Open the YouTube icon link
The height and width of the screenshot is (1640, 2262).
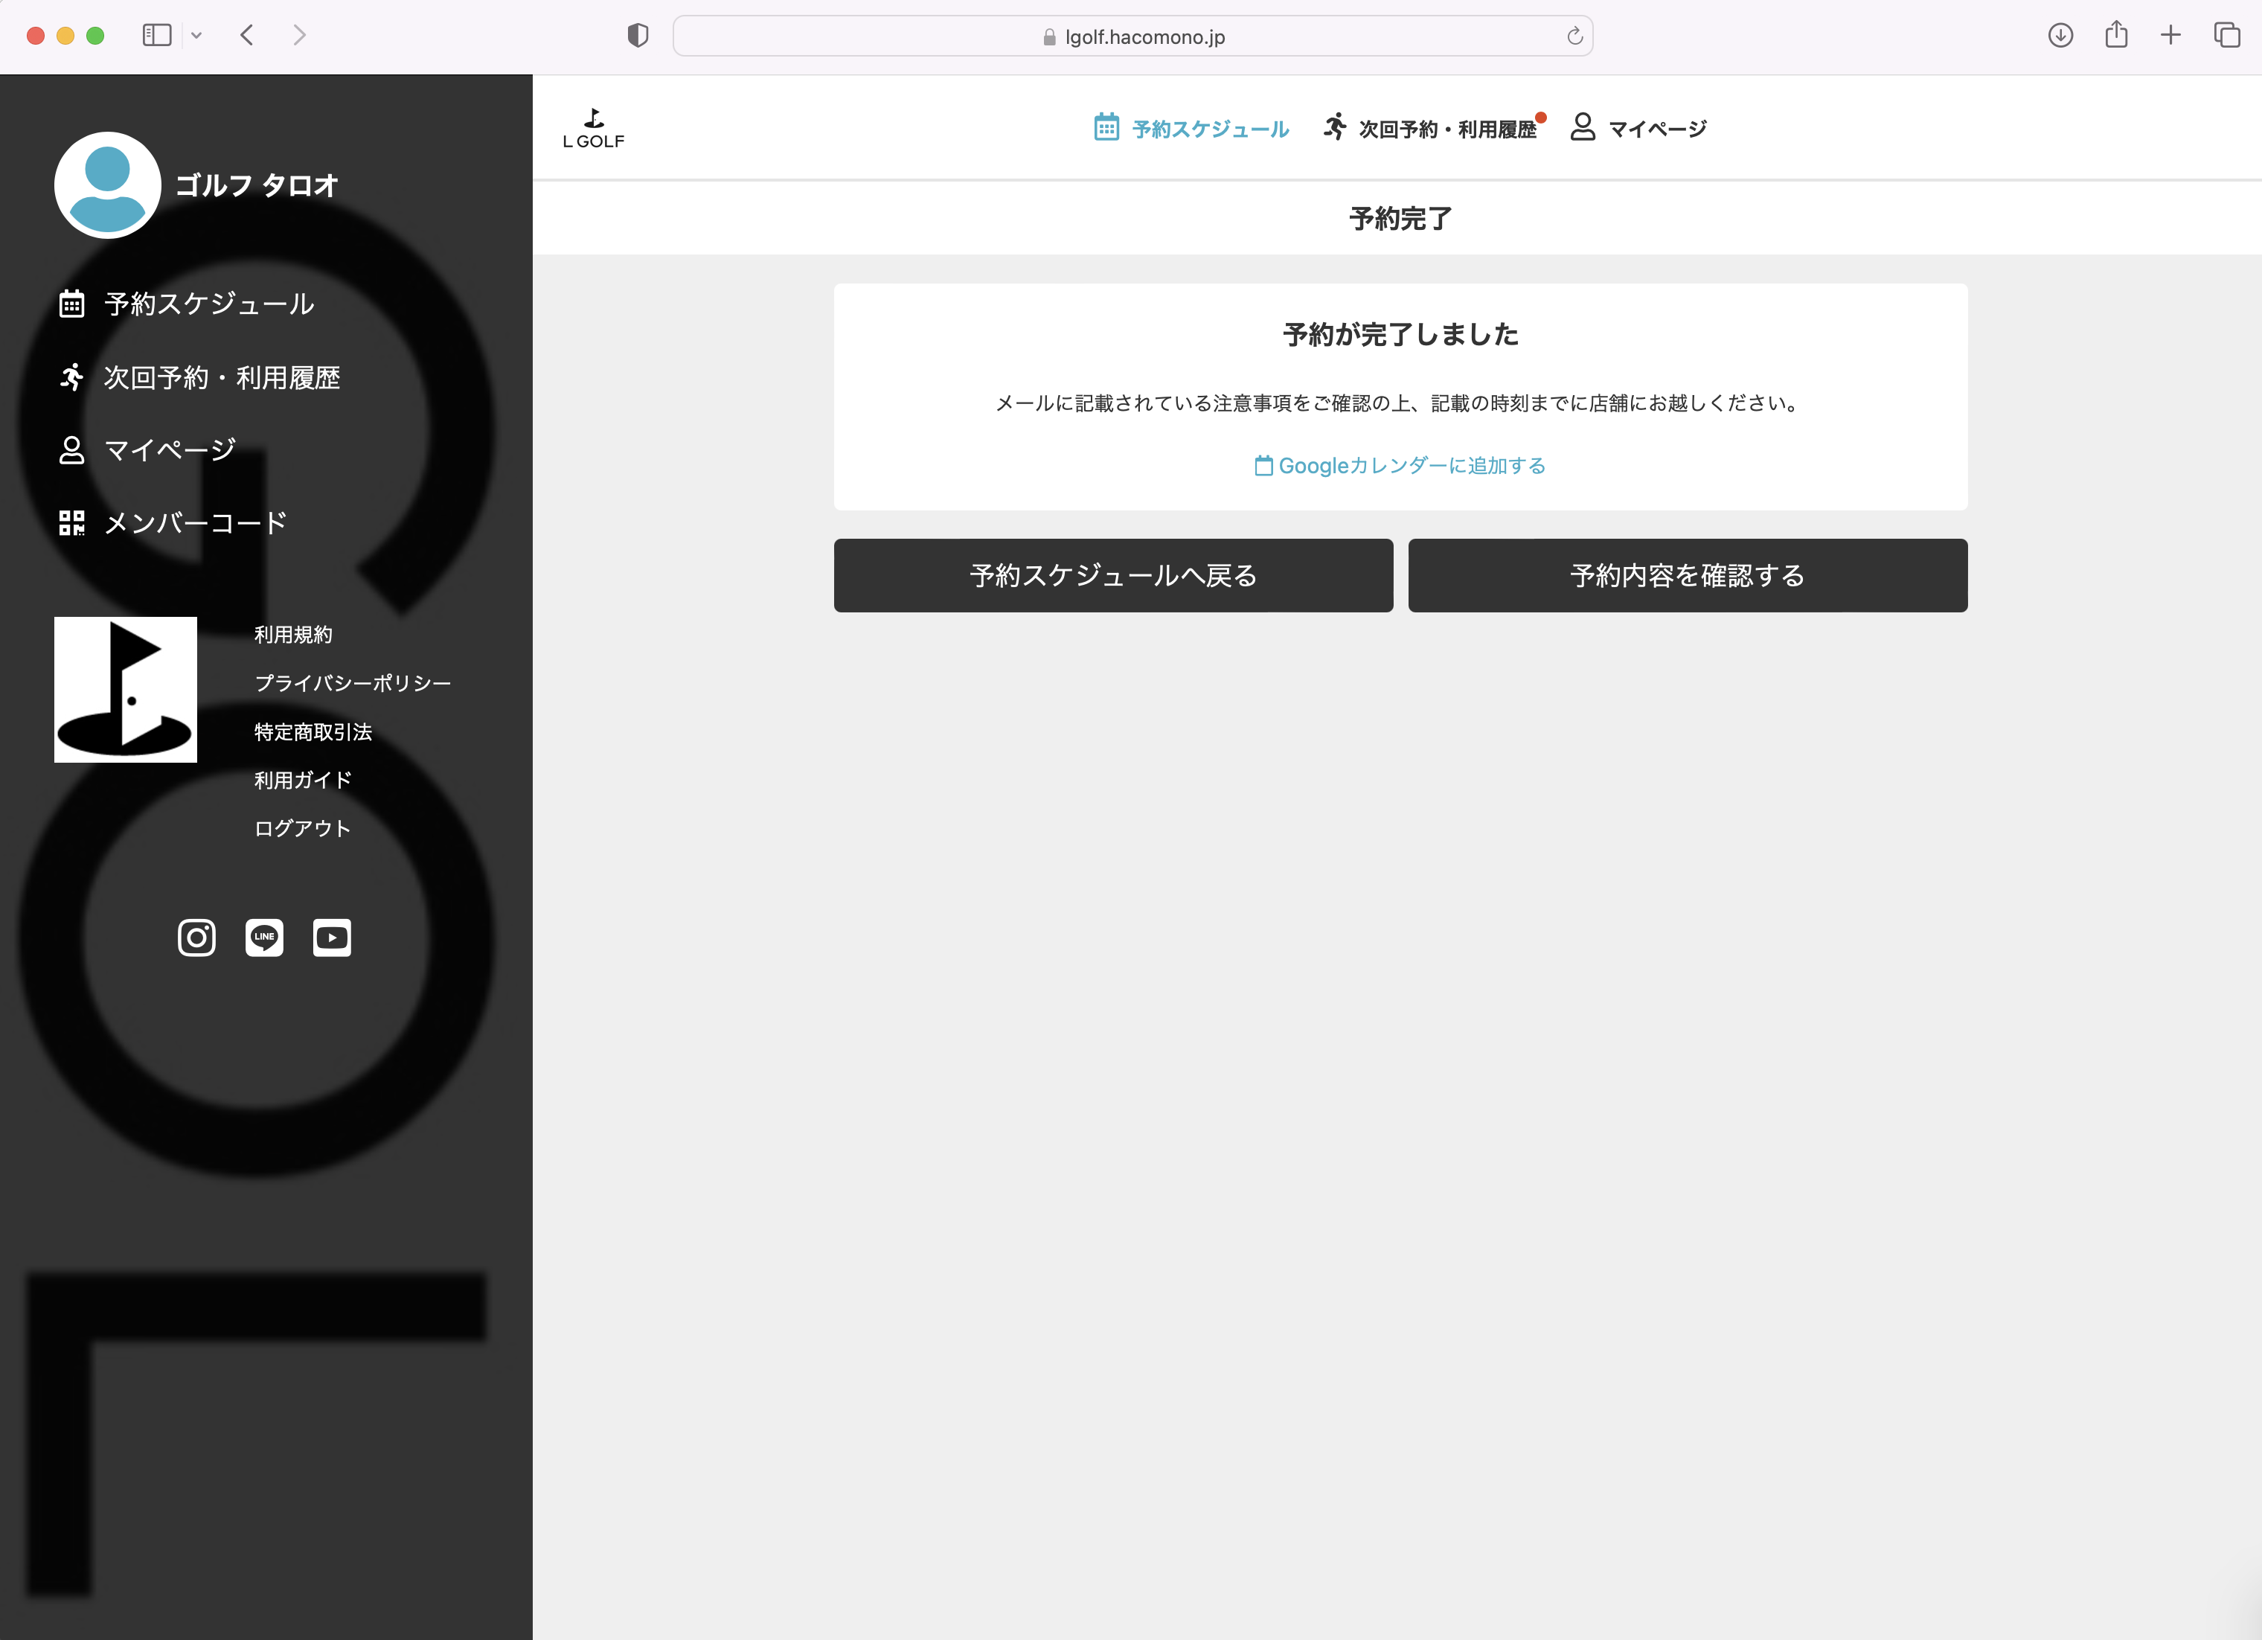click(332, 938)
